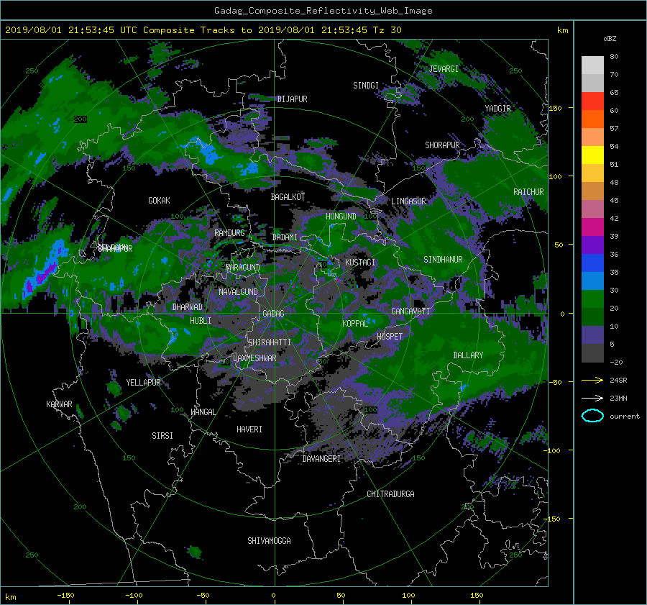Screen dimensions: 647x605
Task: Click the dBZ legend heading
Action: tap(610, 38)
